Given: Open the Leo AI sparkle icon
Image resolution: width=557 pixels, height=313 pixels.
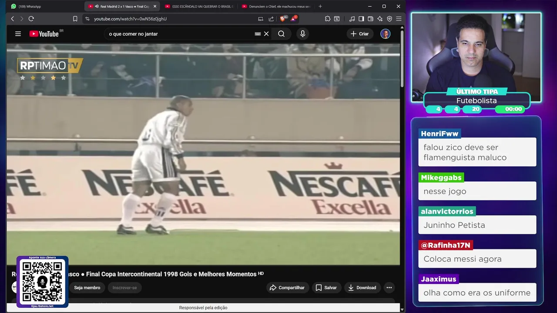Looking at the screenshot, I should (x=380, y=19).
